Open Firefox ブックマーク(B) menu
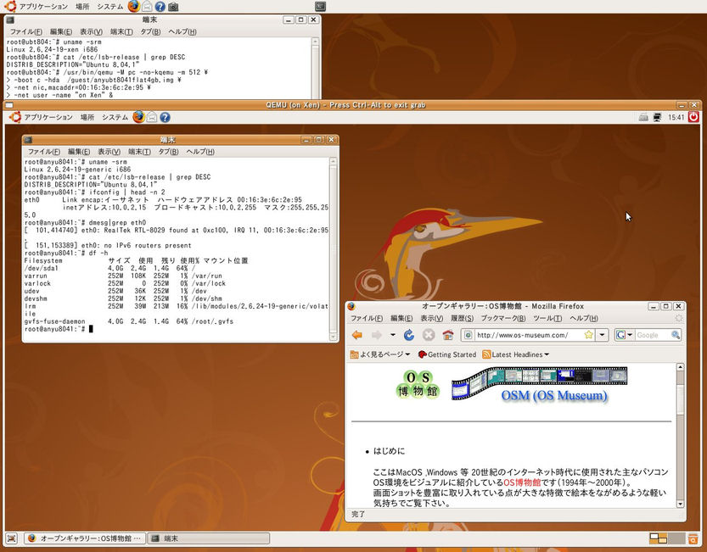The width and height of the screenshot is (707, 552). tap(503, 318)
